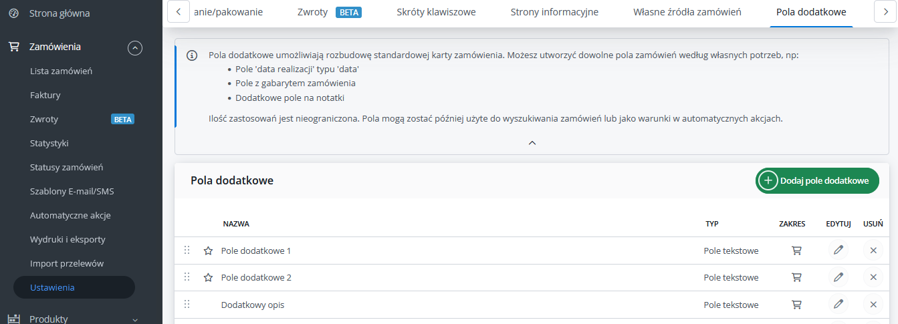This screenshot has width=898, height=324.
Task: Open Szablony E-mail/SMS in sidebar
Action: 72,191
